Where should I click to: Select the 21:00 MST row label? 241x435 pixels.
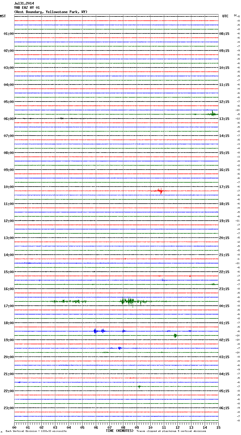[9, 374]
